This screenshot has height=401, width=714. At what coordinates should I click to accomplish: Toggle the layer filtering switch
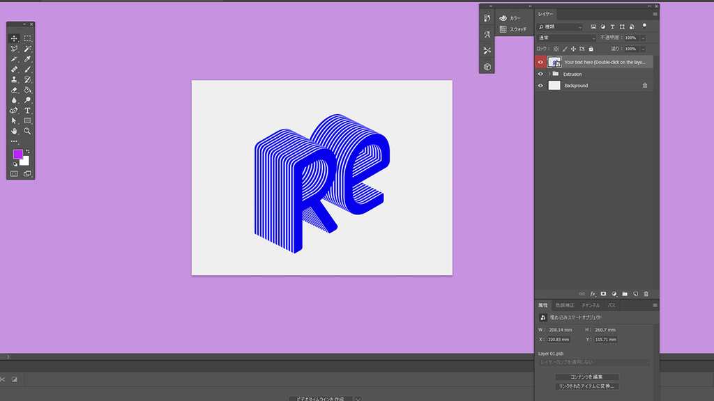(x=644, y=26)
